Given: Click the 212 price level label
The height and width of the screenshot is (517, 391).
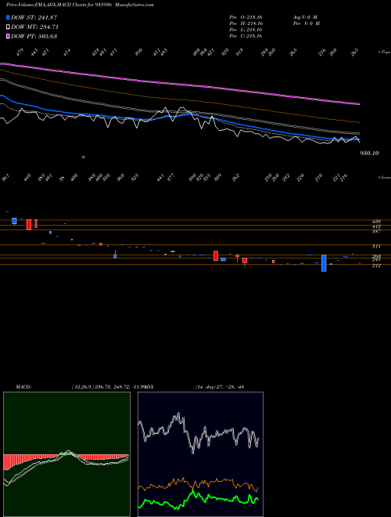Looking at the screenshot, I should pos(376,266).
